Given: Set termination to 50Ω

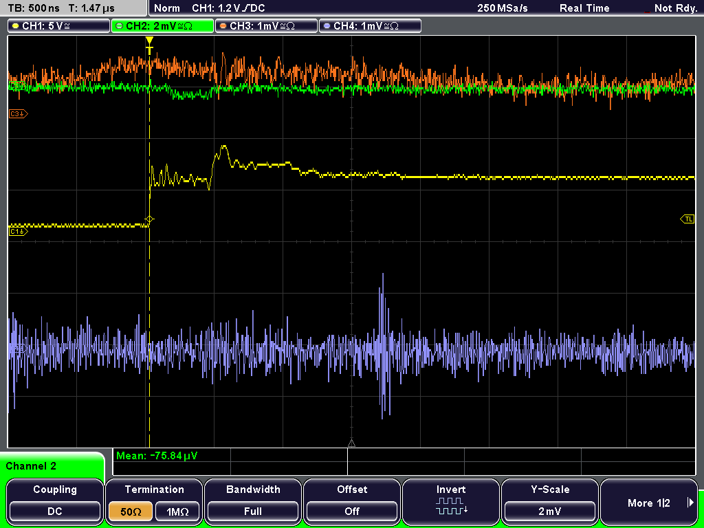Looking at the screenshot, I should pos(131,511).
